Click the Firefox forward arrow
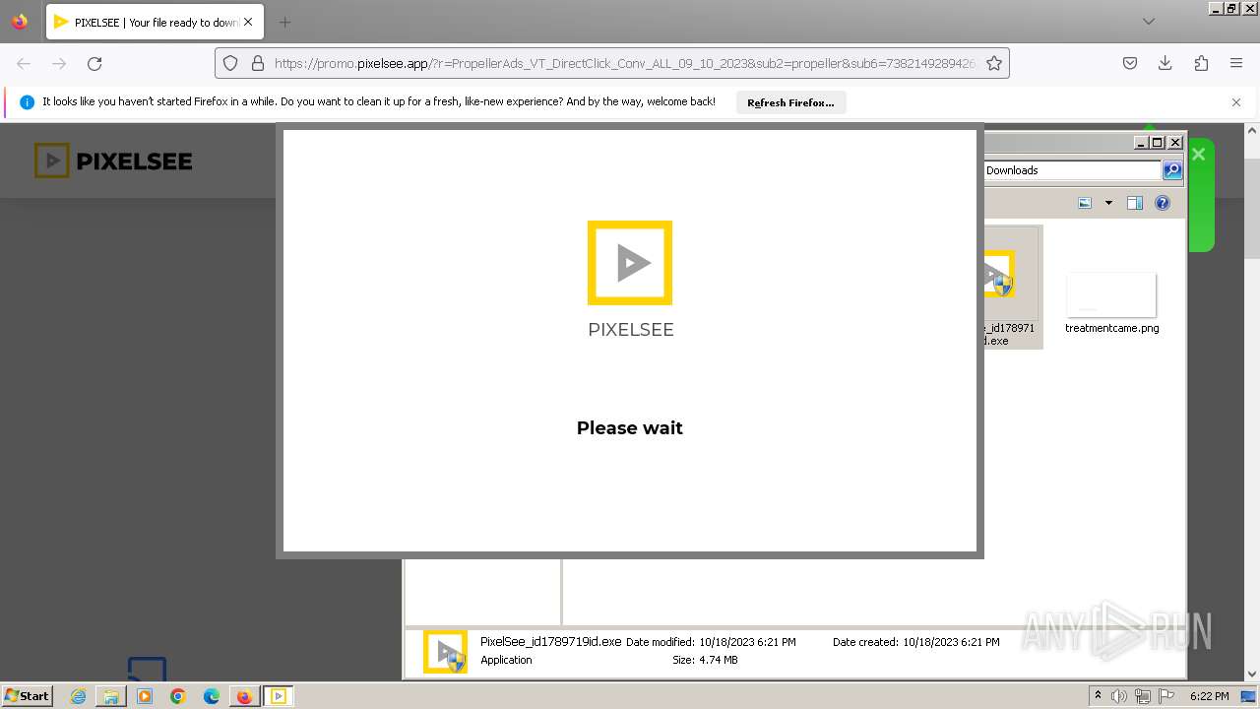The width and height of the screenshot is (1260, 709). [59, 63]
